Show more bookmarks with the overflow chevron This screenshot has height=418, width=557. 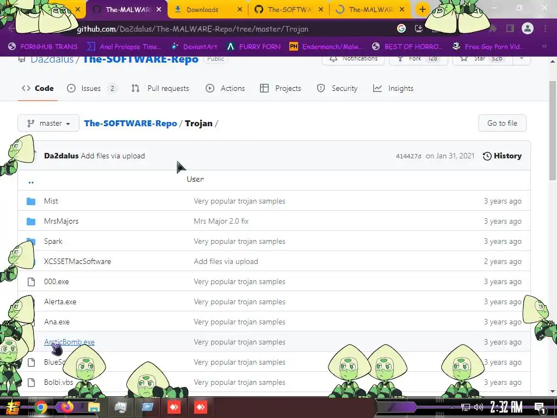[544, 47]
